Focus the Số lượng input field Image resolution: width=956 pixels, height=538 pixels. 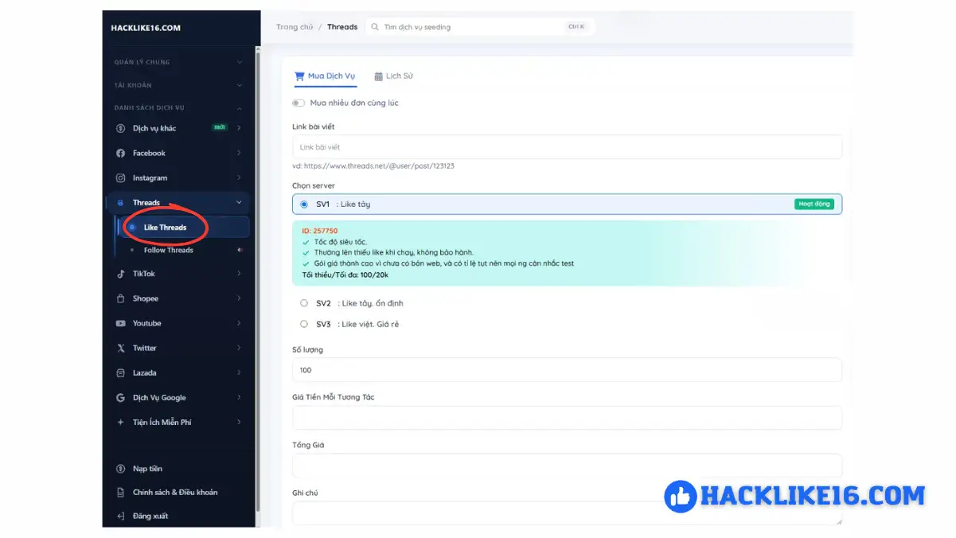point(567,370)
